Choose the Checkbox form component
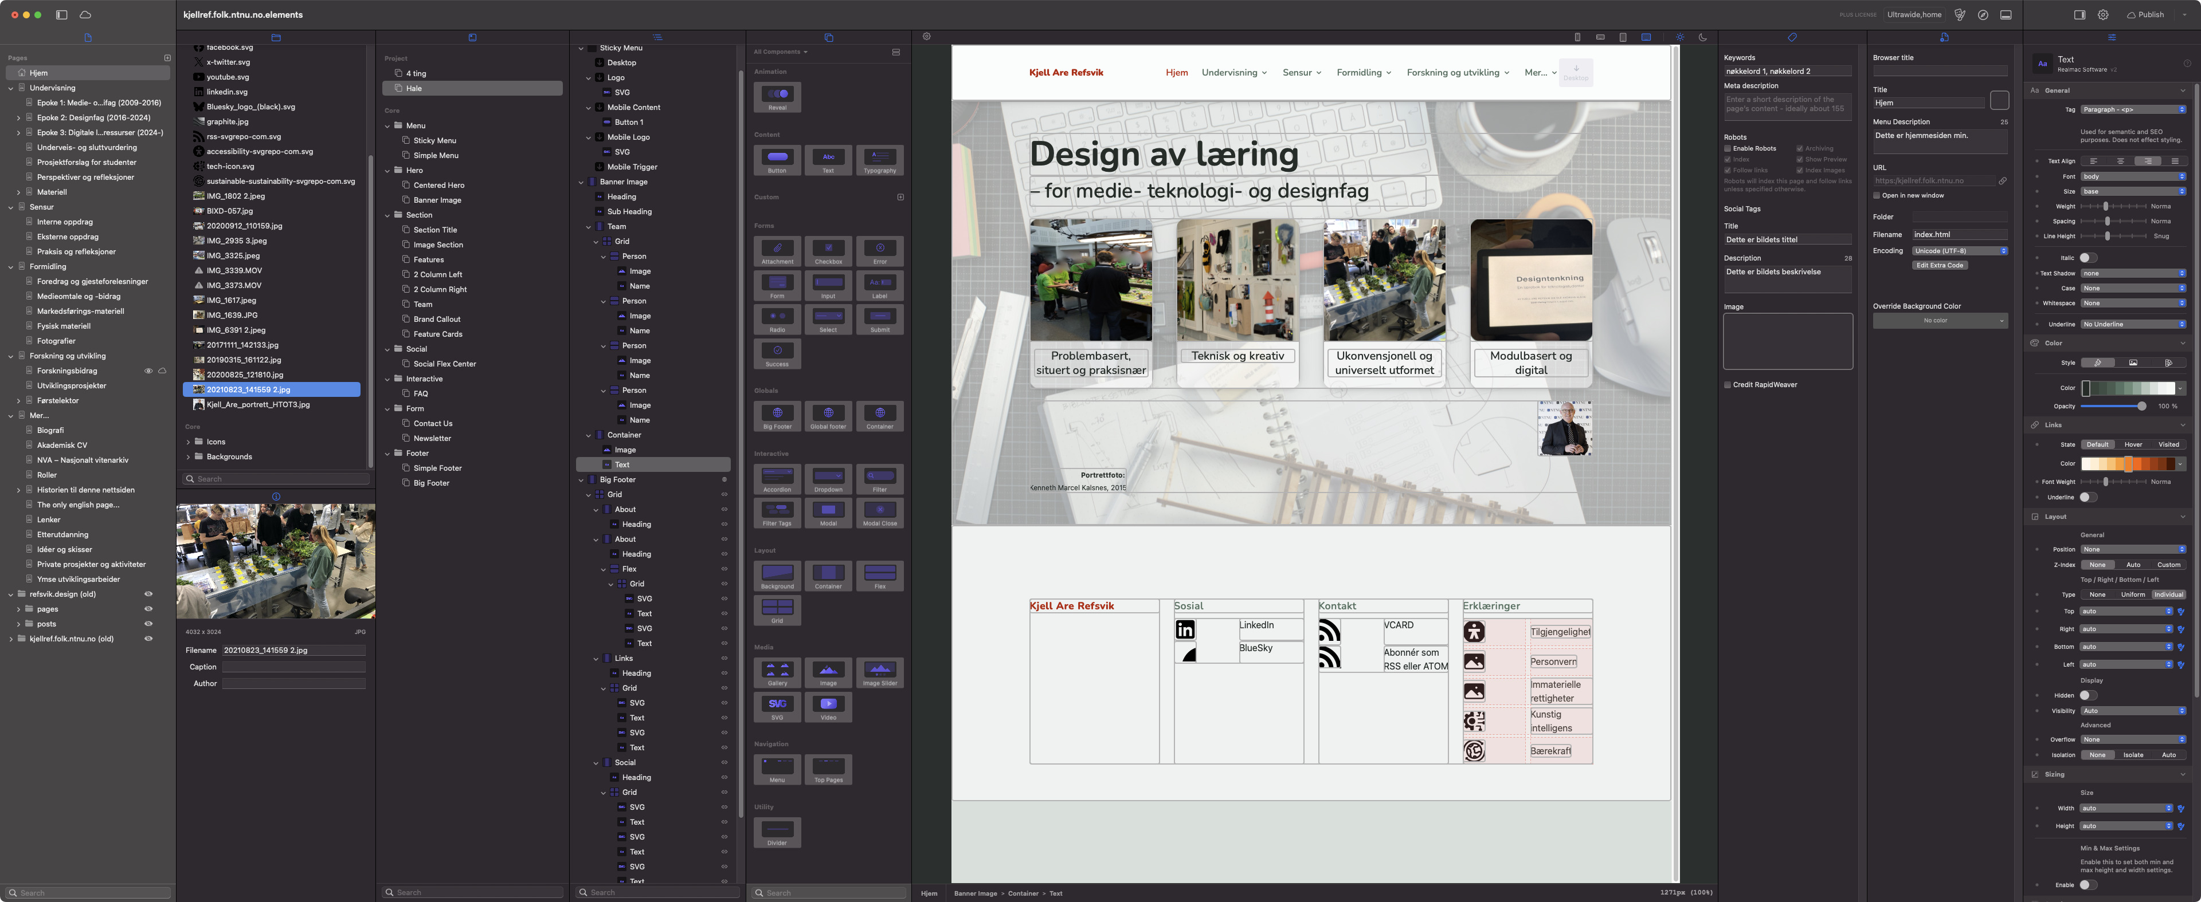Screen dimensions: 2201x902 pos(828,251)
